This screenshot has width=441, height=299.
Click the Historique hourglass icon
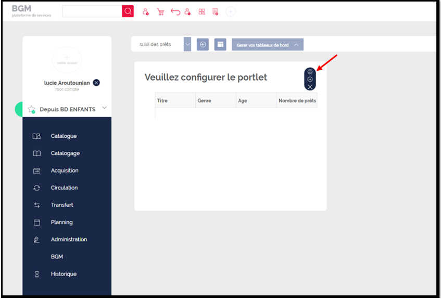(37, 274)
